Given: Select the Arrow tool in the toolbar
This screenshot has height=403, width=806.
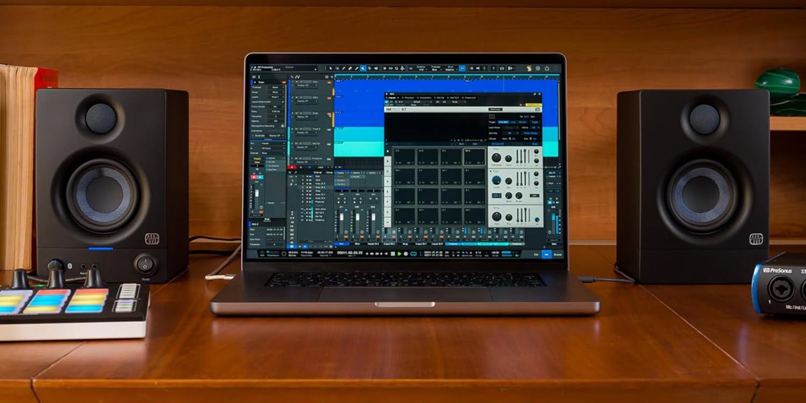Looking at the screenshot, I should pyautogui.click(x=330, y=68).
